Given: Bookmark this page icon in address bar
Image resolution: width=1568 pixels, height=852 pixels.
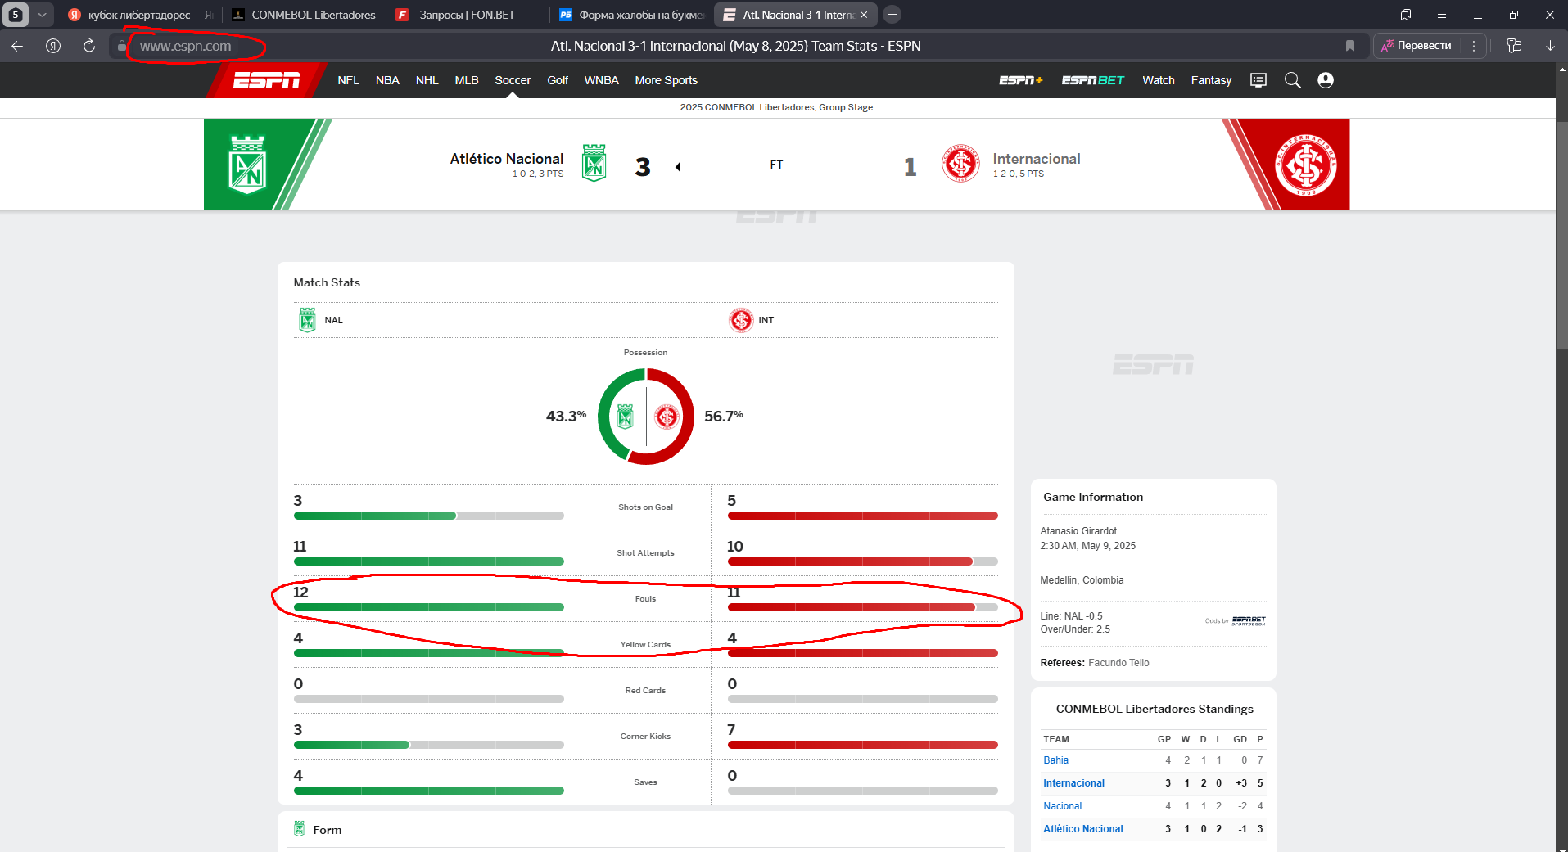Looking at the screenshot, I should point(1350,46).
